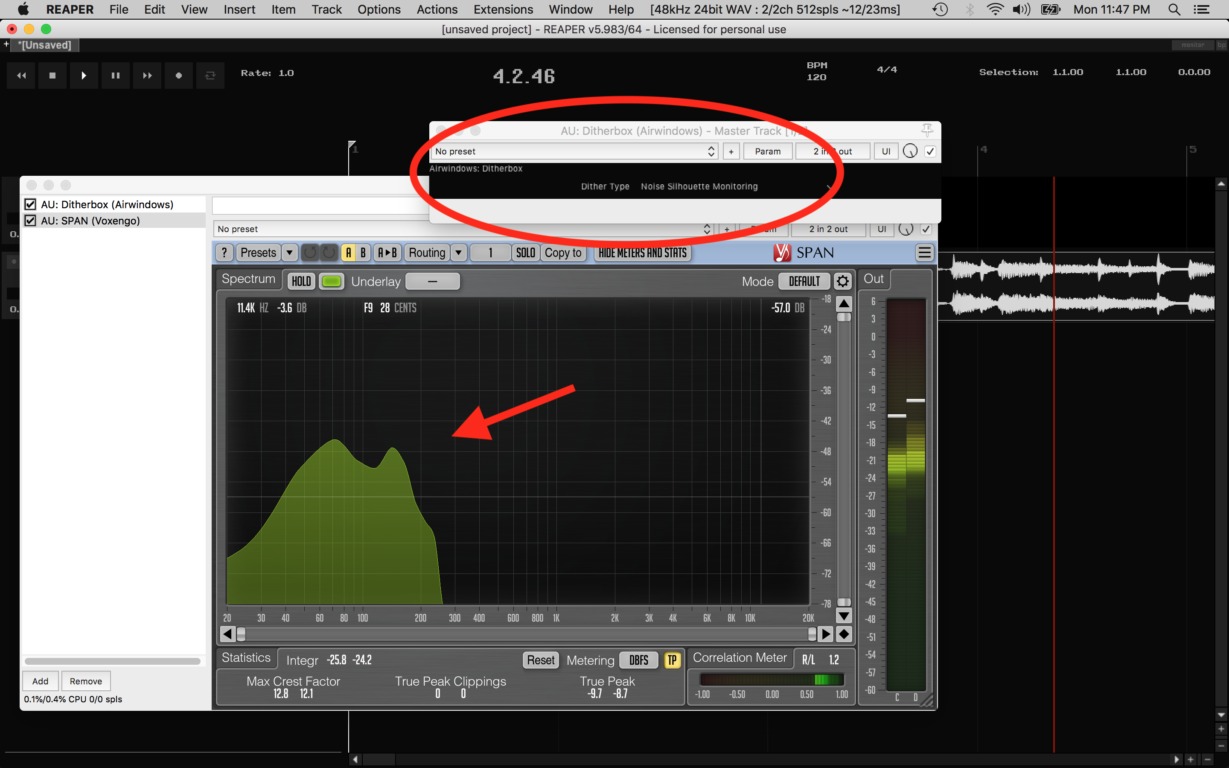Redo change in SPAN toolbar
Screen dimensions: 1229x768
(x=329, y=253)
